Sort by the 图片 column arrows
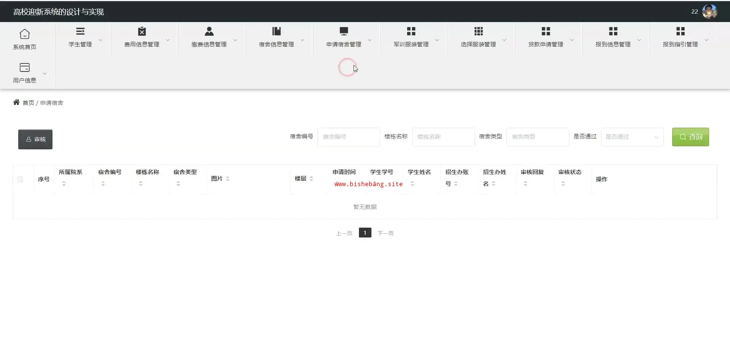This screenshot has height=361, width=730. click(x=228, y=179)
